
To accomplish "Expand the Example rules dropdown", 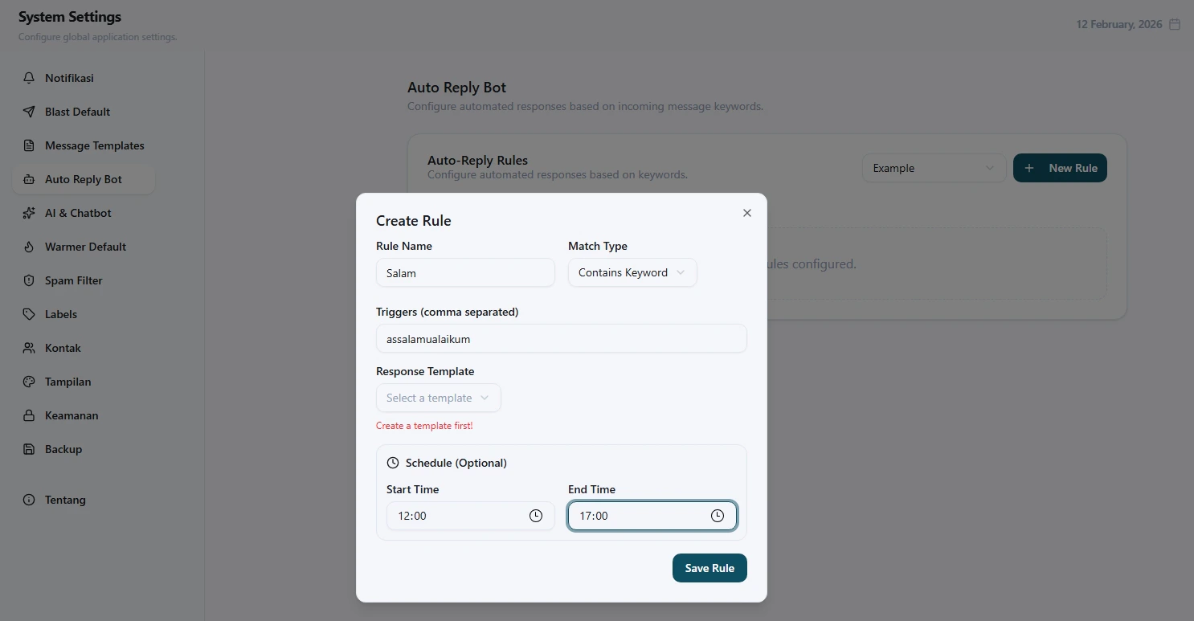I will (933, 168).
